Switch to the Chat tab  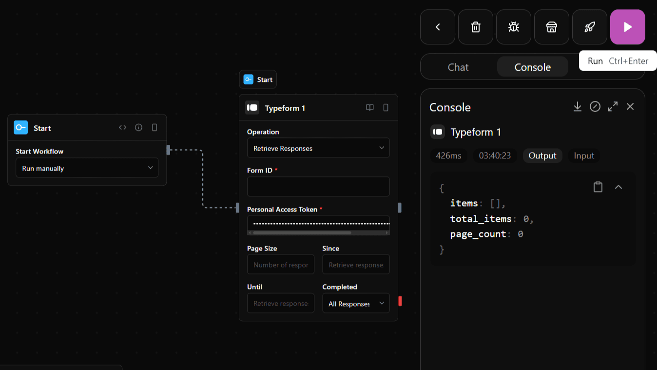coord(458,67)
